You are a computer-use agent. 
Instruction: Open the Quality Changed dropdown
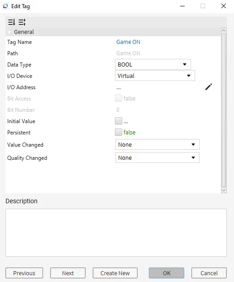coord(158,158)
